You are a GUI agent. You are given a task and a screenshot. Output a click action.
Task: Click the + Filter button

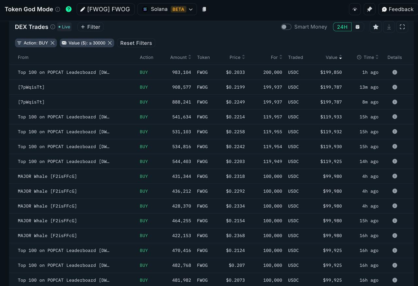90,27
